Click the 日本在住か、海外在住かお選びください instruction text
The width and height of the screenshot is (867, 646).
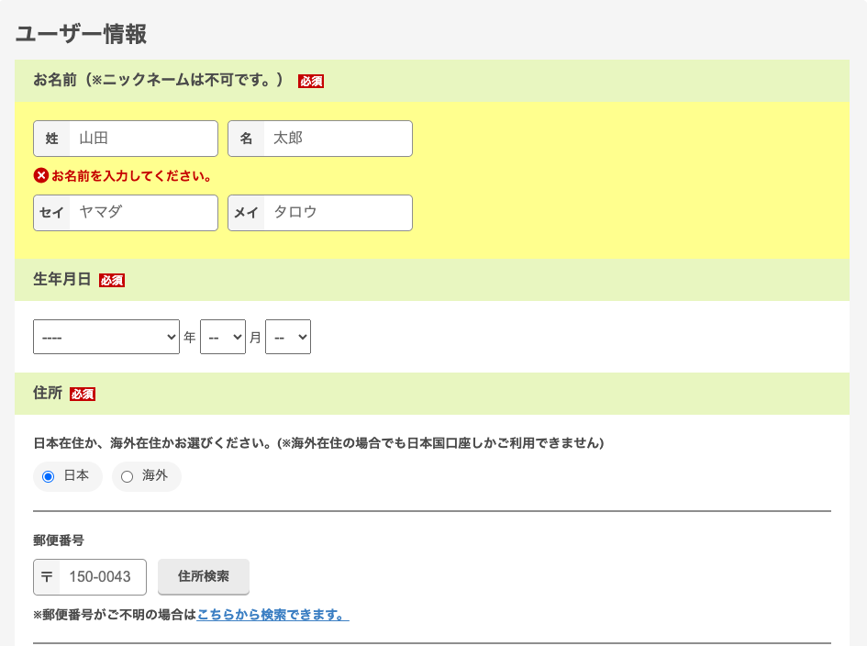[x=318, y=443]
